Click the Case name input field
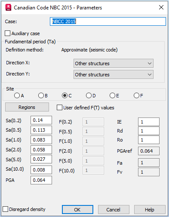169x217 pixels. click(108, 21)
